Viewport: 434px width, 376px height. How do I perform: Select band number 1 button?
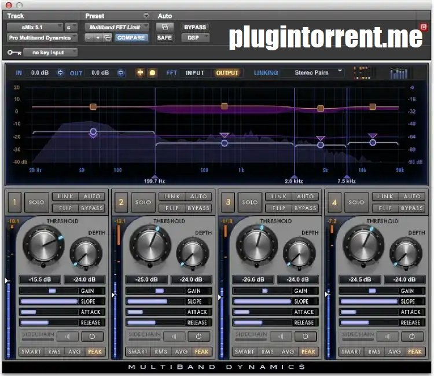click(14, 202)
